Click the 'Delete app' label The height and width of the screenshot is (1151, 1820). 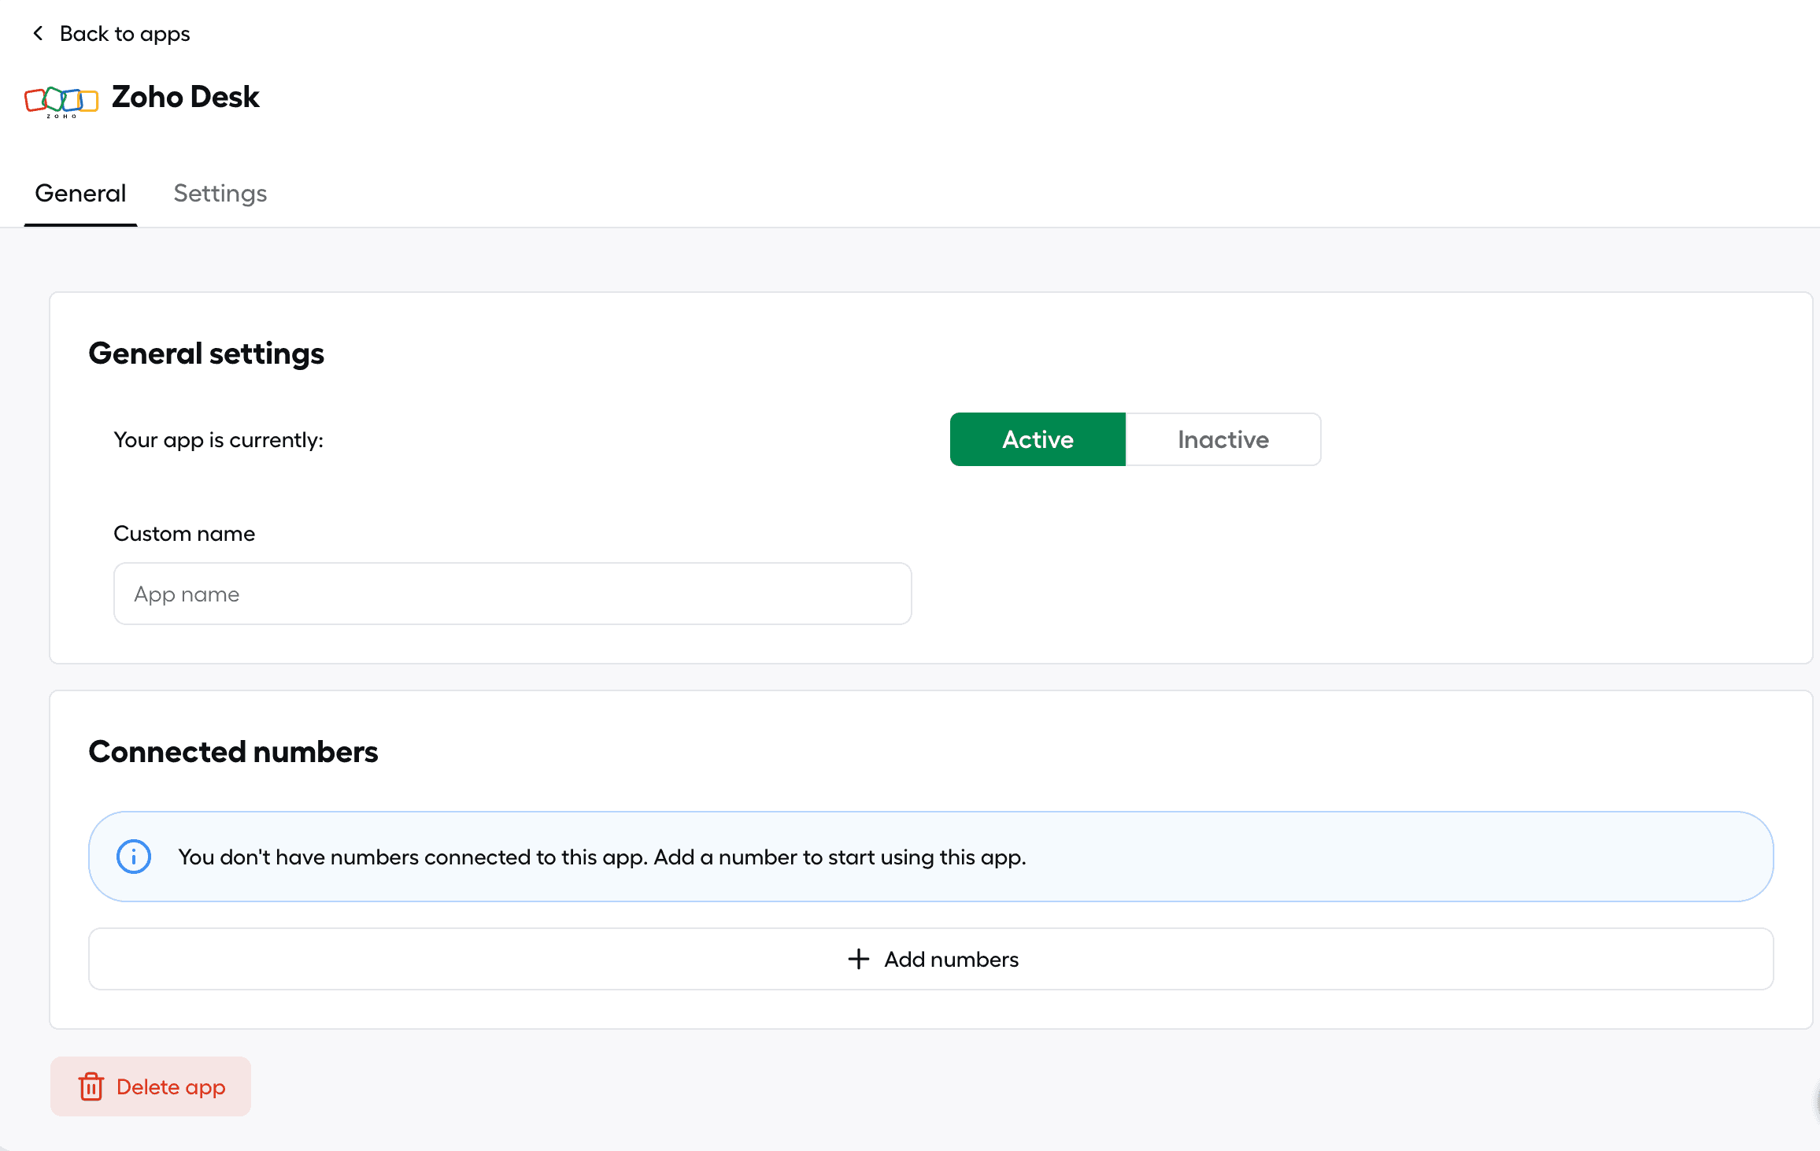171,1086
